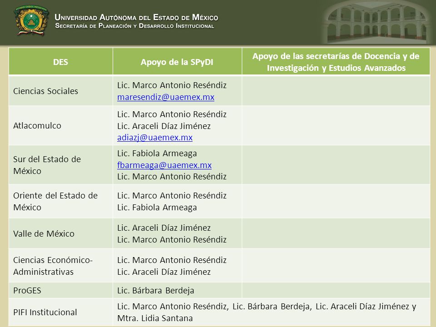Image resolution: width=436 pixels, height=327 pixels.
Task: Click the 'PIFI Institucional' row cell
Action: coord(60,312)
